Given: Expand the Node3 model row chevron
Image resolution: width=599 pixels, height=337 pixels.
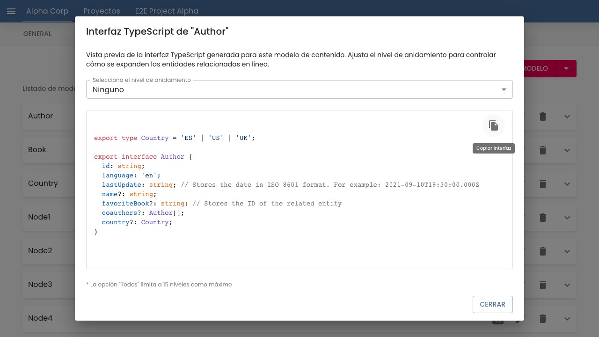Looking at the screenshot, I should coord(567,285).
